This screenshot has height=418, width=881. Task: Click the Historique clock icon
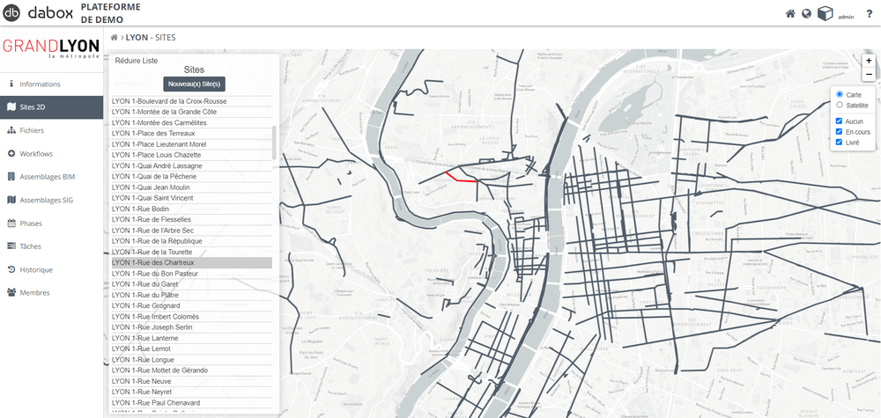click(11, 269)
